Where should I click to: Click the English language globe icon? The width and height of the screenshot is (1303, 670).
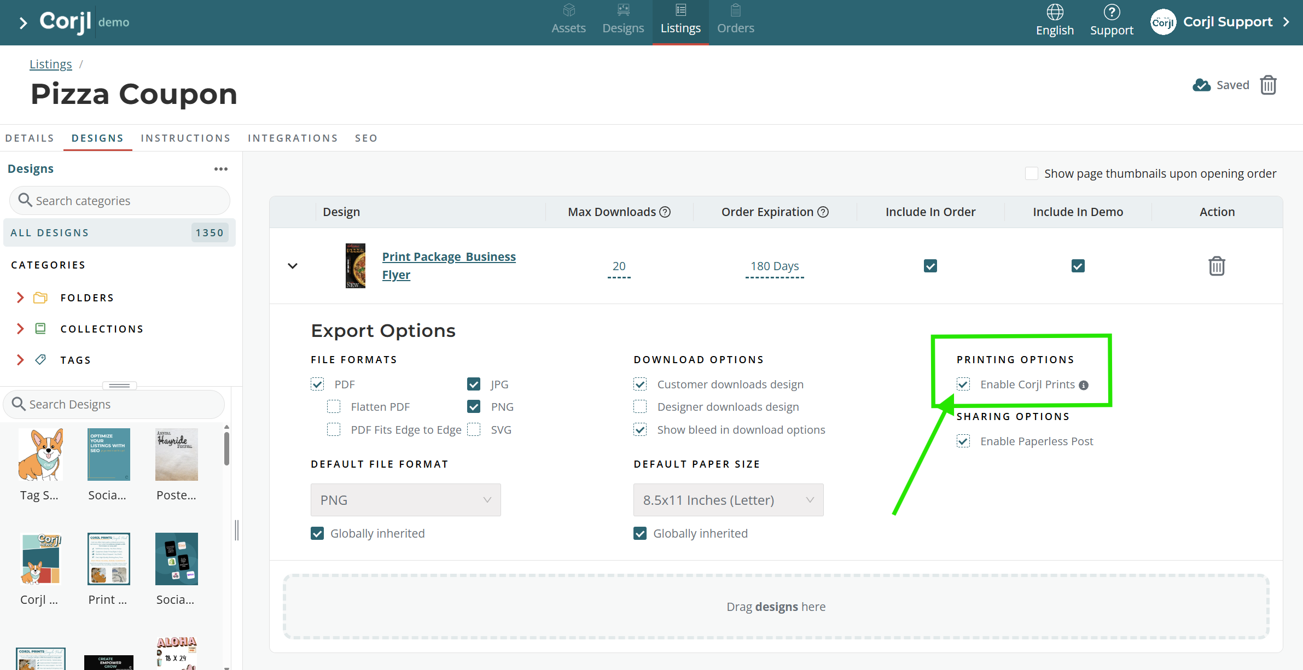point(1055,12)
